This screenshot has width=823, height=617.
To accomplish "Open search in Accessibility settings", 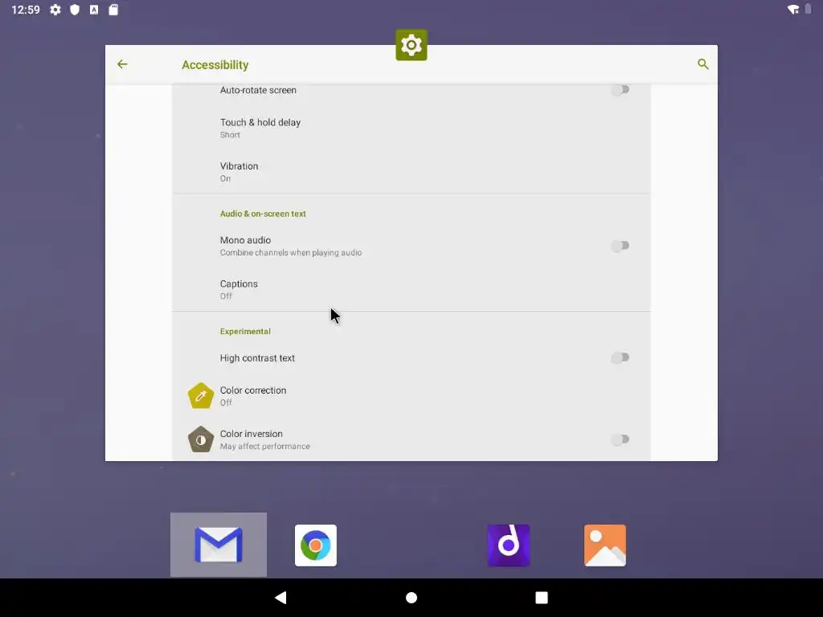I will point(702,64).
